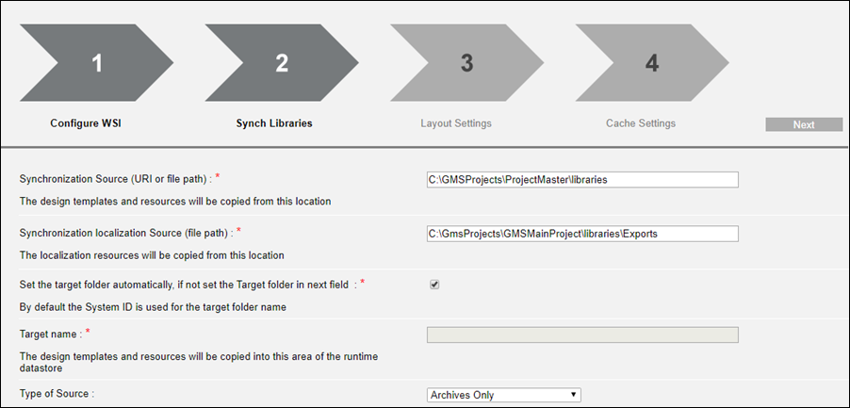This screenshot has height=408, width=850.
Task: Click the step 1 arrow icon
Action: (x=94, y=63)
